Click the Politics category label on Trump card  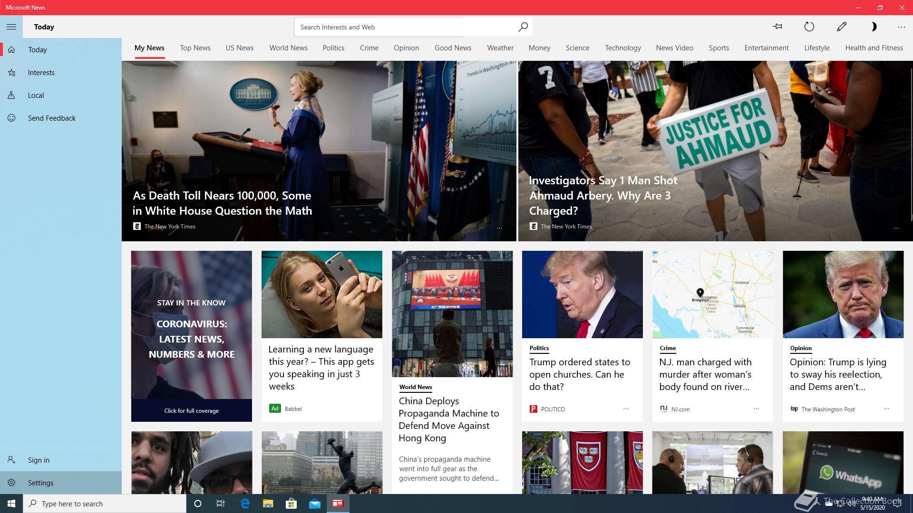[539, 348]
